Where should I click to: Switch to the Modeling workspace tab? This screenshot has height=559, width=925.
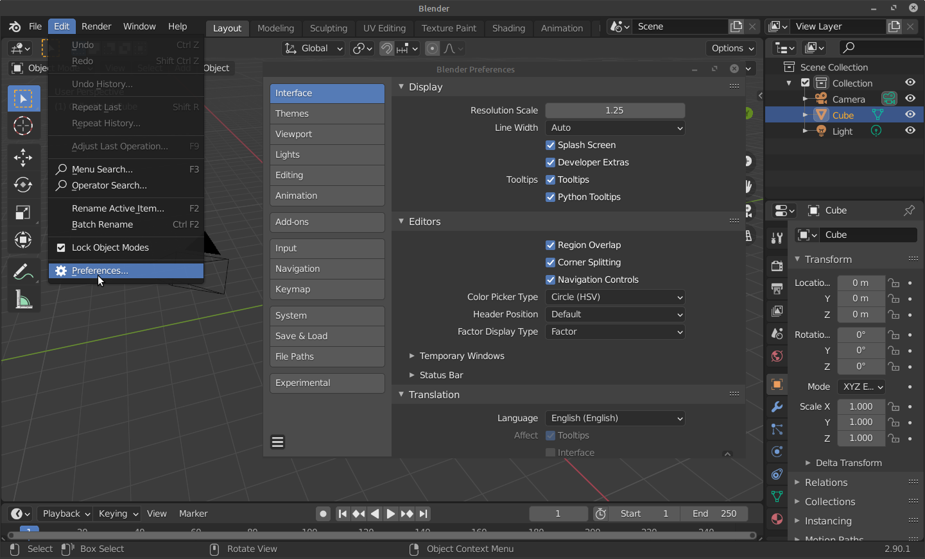pos(275,28)
